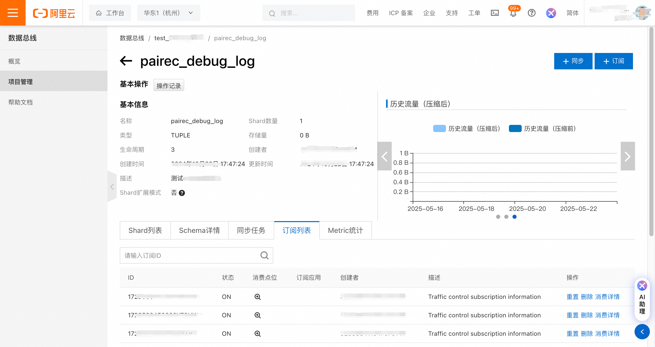This screenshot has width=655, height=347.
Task: Click the search icon in subscription ID field
Action: (x=264, y=255)
